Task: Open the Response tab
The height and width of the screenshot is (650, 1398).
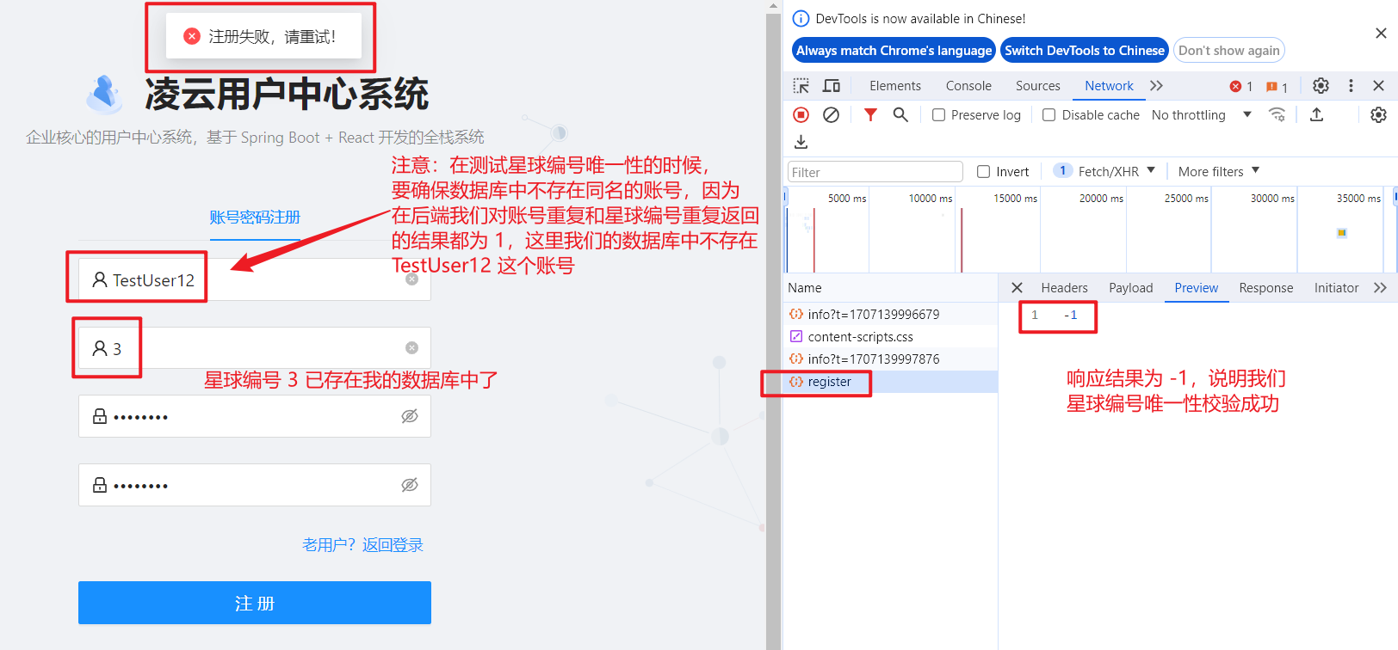Action: (1265, 288)
